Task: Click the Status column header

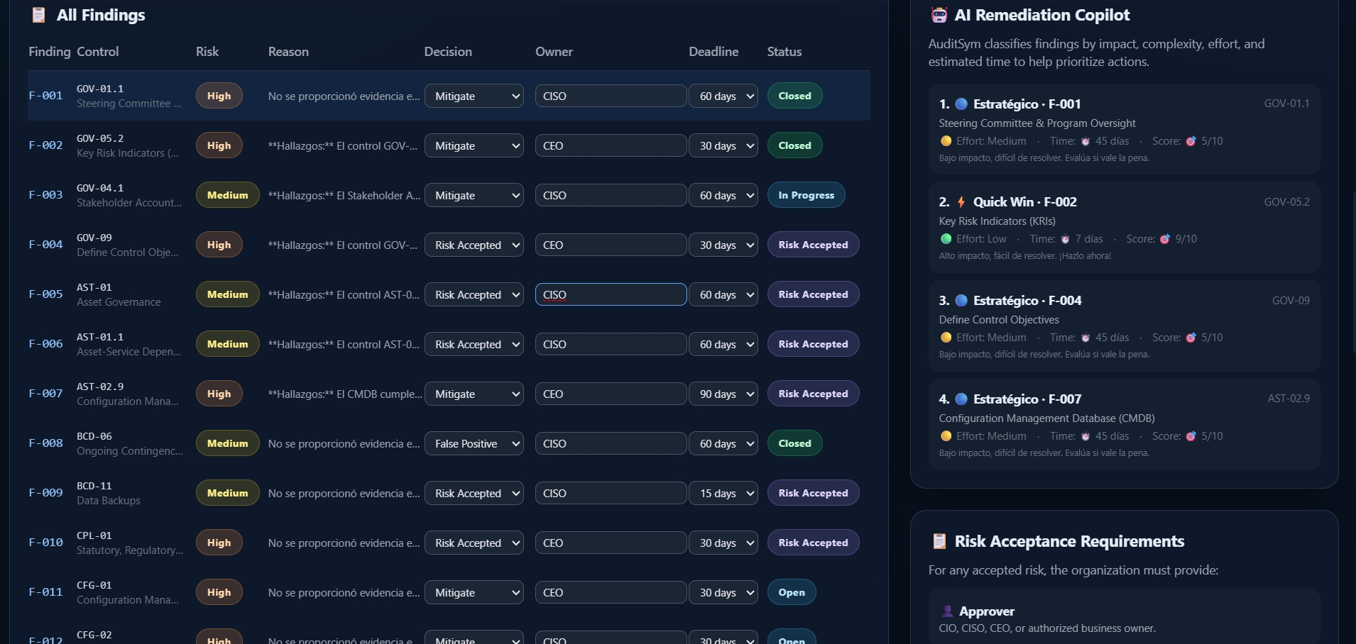Action: (x=784, y=52)
